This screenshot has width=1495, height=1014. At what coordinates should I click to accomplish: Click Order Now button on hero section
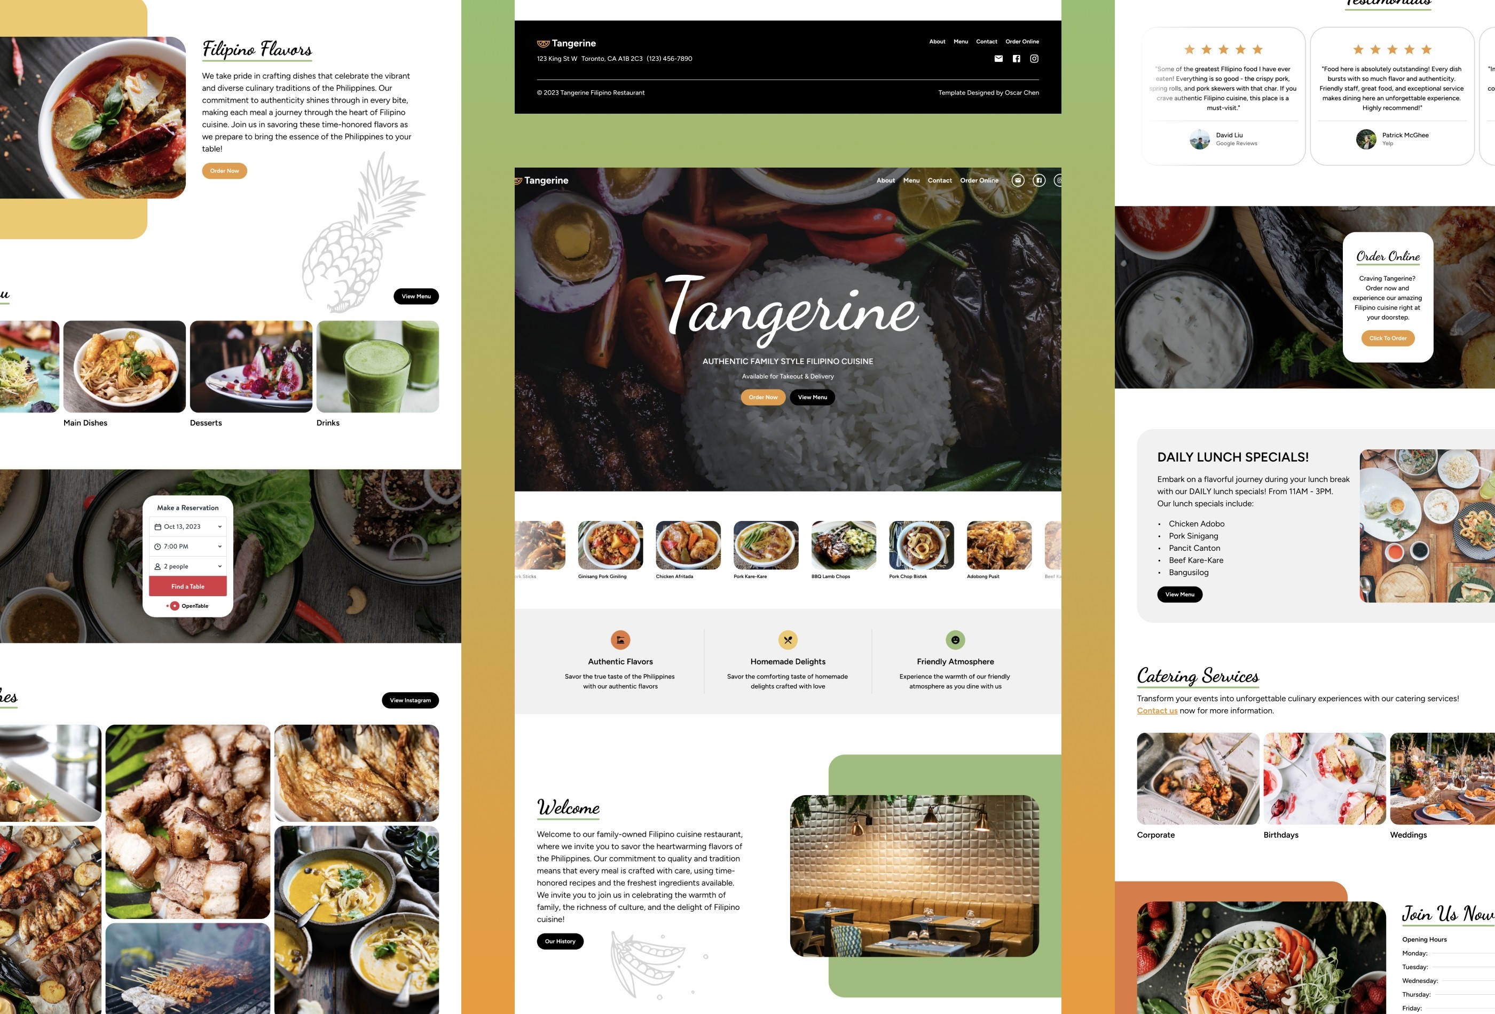(x=763, y=396)
